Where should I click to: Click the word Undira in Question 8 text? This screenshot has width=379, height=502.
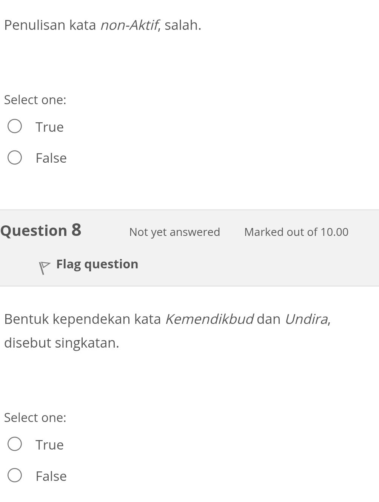pyautogui.click(x=307, y=319)
